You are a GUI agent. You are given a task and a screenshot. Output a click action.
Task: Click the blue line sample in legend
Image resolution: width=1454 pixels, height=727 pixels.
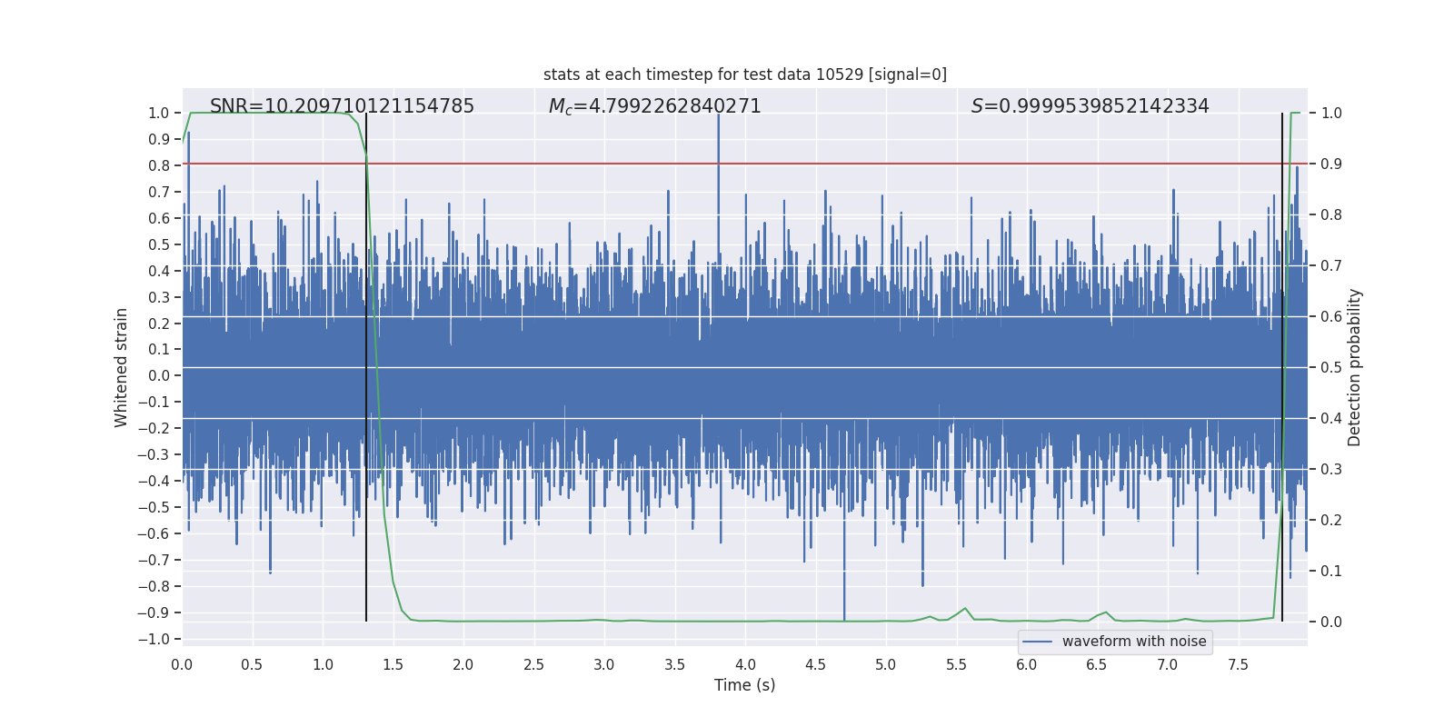[x=1037, y=642]
